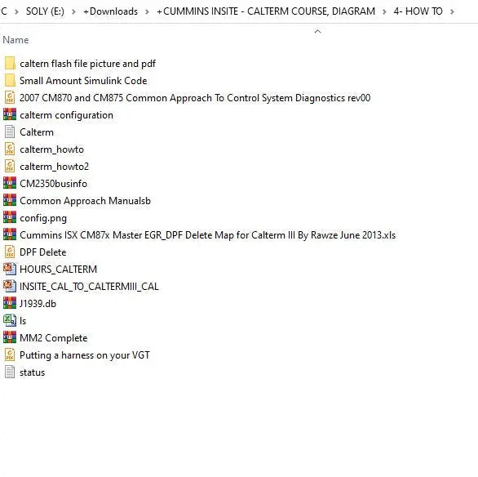Select the Calterm text file name
This screenshot has height=477, width=478.
[x=37, y=132]
